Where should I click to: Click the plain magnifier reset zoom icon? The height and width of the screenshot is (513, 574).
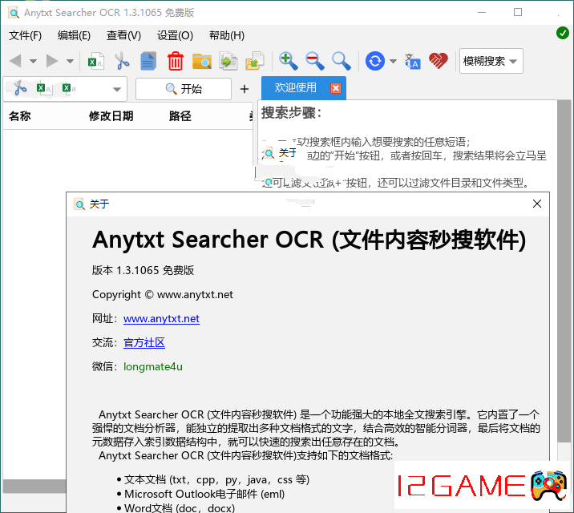[342, 61]
